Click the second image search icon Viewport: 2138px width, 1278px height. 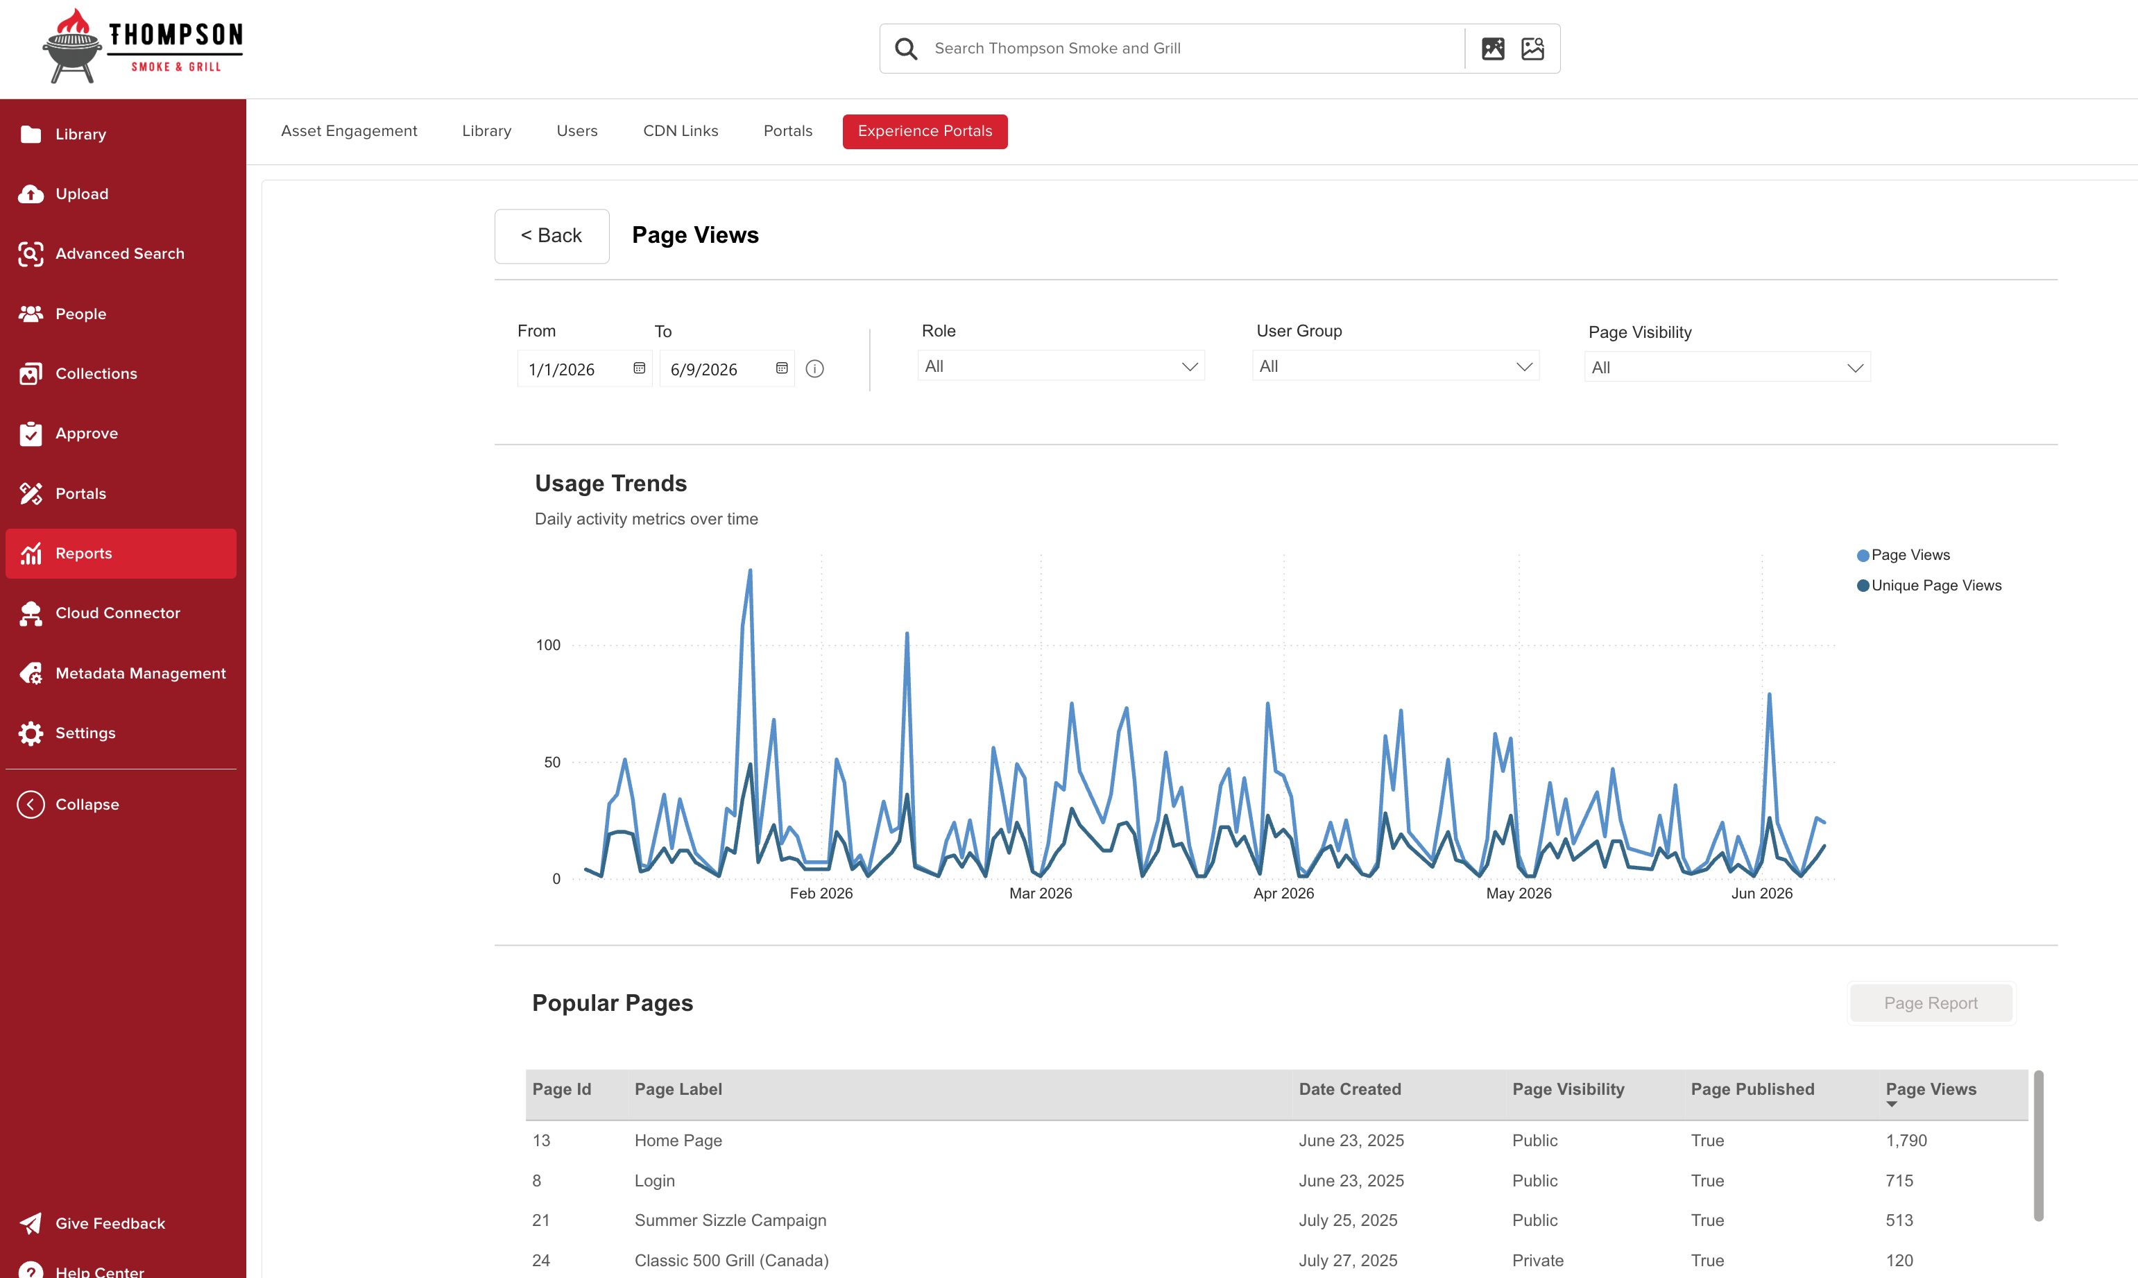click(1532, 49)
